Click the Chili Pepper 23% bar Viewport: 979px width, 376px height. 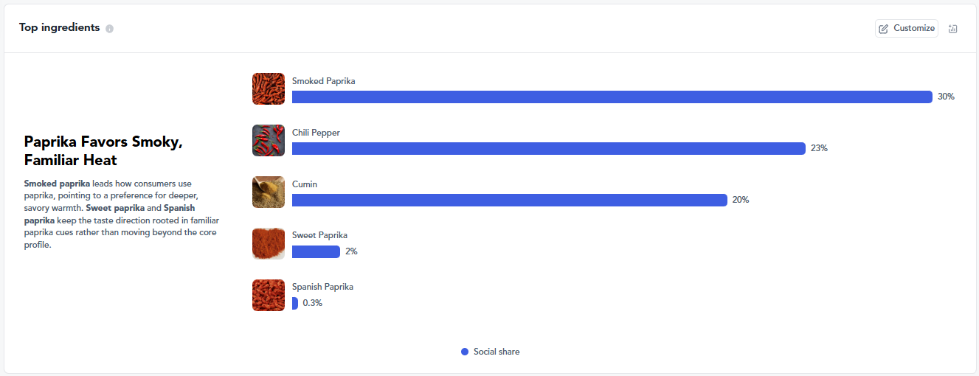tap(549, 148)
